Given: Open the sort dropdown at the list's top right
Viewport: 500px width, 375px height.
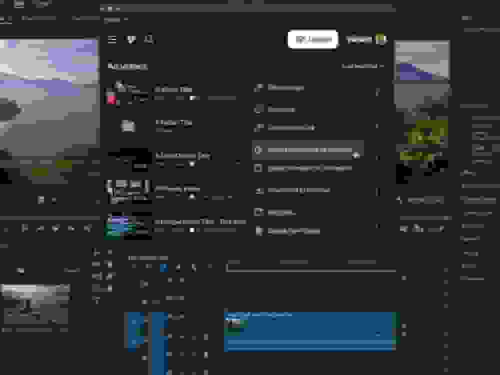Looking at the screenshot, I should pos(362,66).
